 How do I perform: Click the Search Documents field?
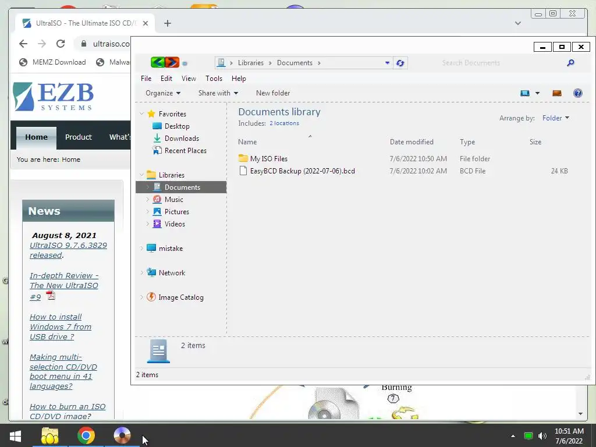click(x=502, y=63)
